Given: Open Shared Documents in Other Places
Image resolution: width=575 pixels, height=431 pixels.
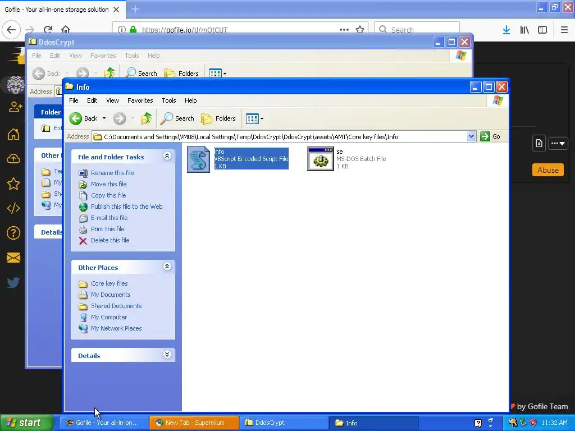Looking at the screenshot, I should click(116, 306).
